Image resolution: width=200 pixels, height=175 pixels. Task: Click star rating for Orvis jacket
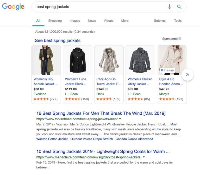(x=104, y=99)
